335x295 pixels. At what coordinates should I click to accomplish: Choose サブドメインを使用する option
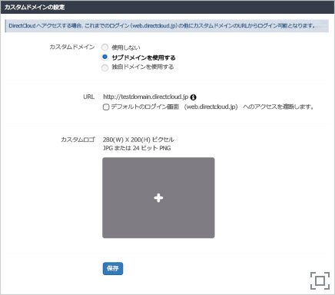(x=104, y=57)
